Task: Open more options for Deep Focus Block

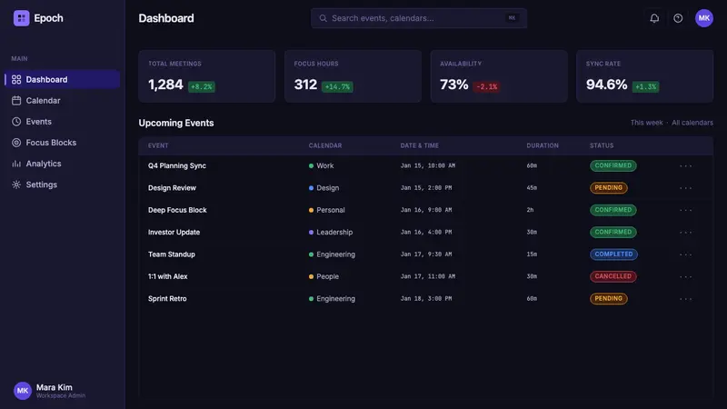Action: 685,210
